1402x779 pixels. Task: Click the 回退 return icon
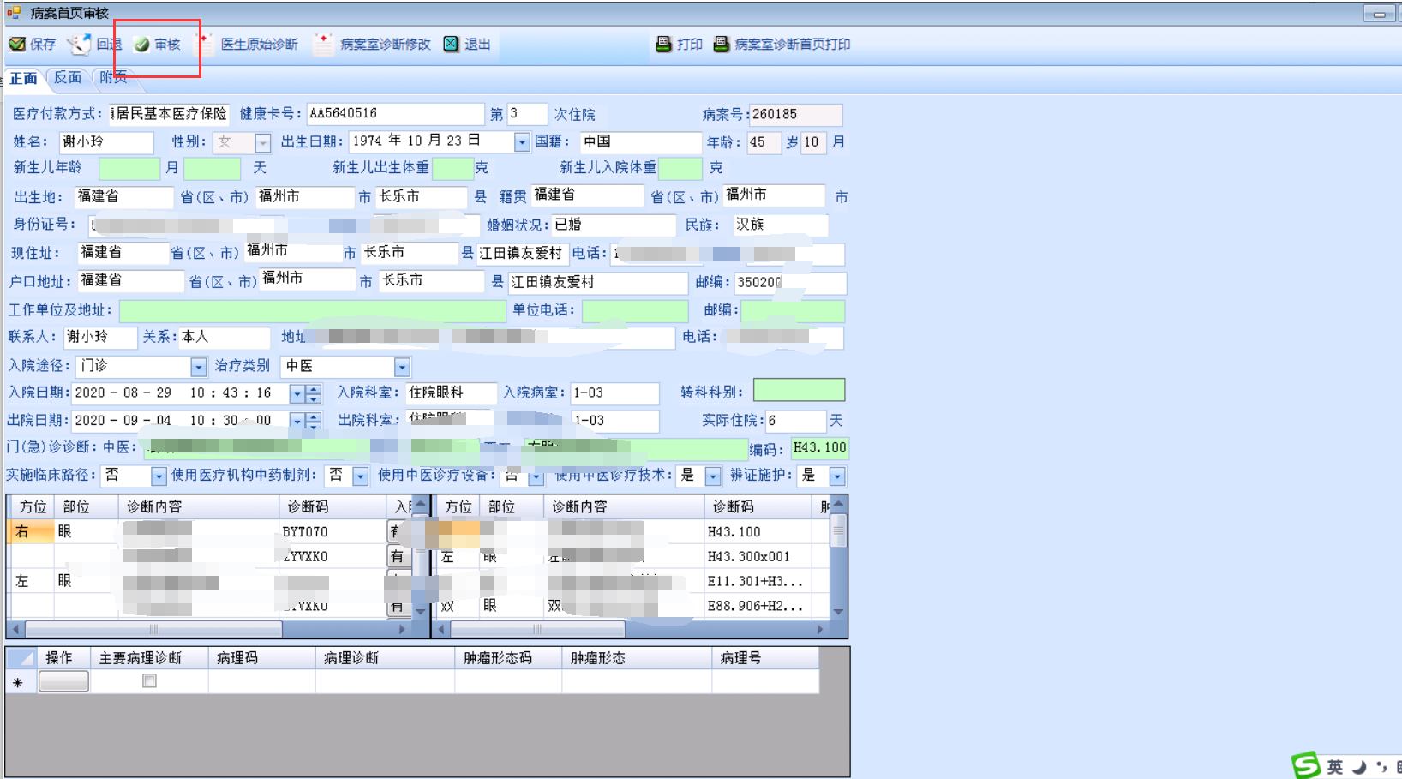click(x=80, y=44)
